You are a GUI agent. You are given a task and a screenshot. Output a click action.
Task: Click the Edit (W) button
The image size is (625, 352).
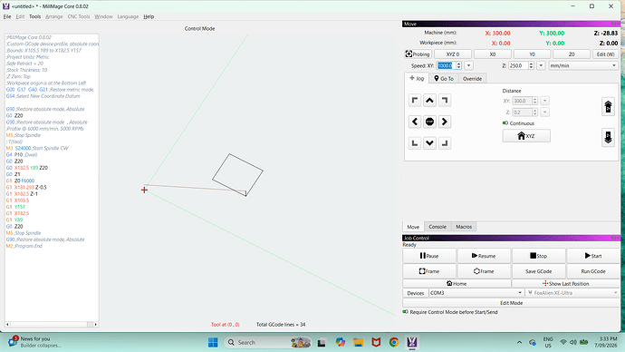coord(605,54)
